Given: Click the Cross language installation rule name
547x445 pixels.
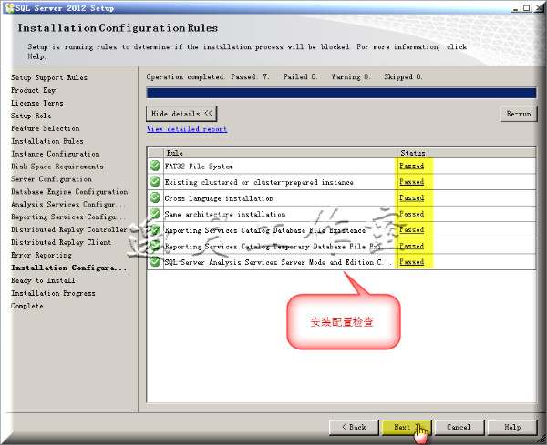Looking at the screenshot, I should click(x=219, y=198).
